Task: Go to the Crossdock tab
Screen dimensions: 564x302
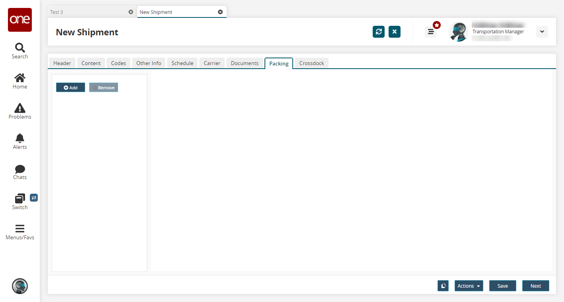Action: [x=312, y=63]
